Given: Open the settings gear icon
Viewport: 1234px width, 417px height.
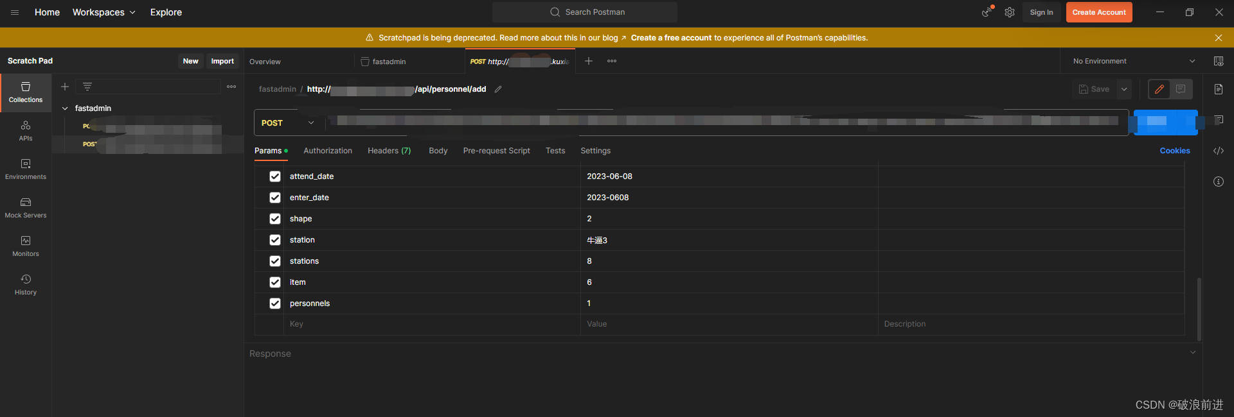Looking at the screenshot, I should (1010, 12).
